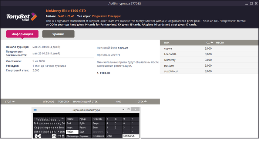Switch to the Информация tab
The width and height of the screenshot is (259, 146).
(22, 34)
